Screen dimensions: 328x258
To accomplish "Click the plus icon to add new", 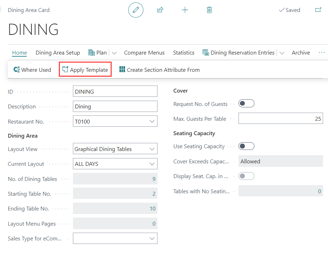I will pyautogui.click(x=185, y=10).
